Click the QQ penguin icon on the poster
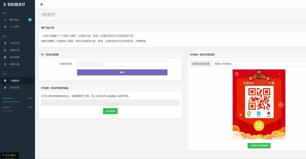Screen dimensions: 306x159 (269, 113)
